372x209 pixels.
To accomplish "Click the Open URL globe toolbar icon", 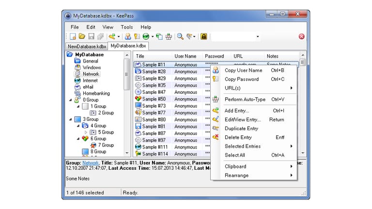I will click(146, 36).
